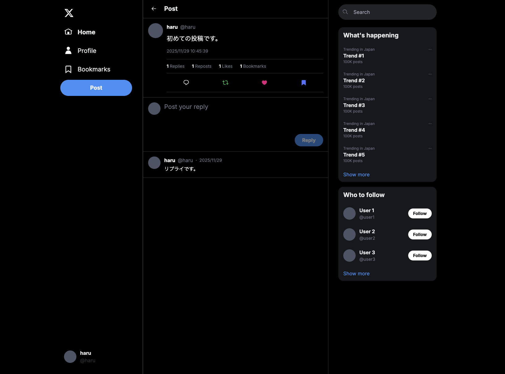This screenshot has width=505, height=374.
Task: Click the X logo icon
Action: pyautogui.click(x=69, y=13)
